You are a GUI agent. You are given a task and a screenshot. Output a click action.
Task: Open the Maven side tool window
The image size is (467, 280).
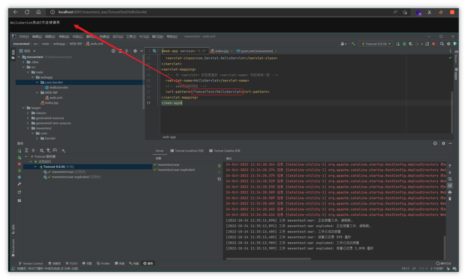456,57
